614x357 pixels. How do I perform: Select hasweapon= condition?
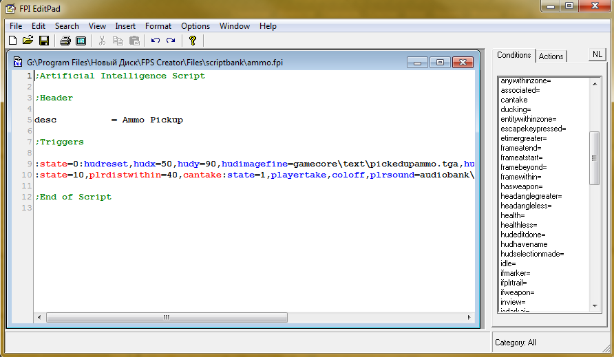click(x=522, y=186)
